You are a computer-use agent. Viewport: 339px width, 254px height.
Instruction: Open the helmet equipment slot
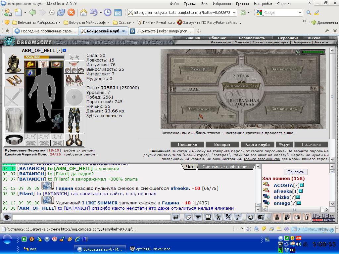tap(14, 64)
